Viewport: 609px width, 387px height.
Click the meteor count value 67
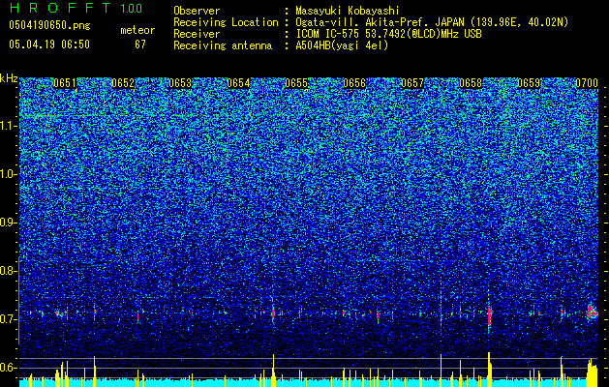(x=140, y=45)
